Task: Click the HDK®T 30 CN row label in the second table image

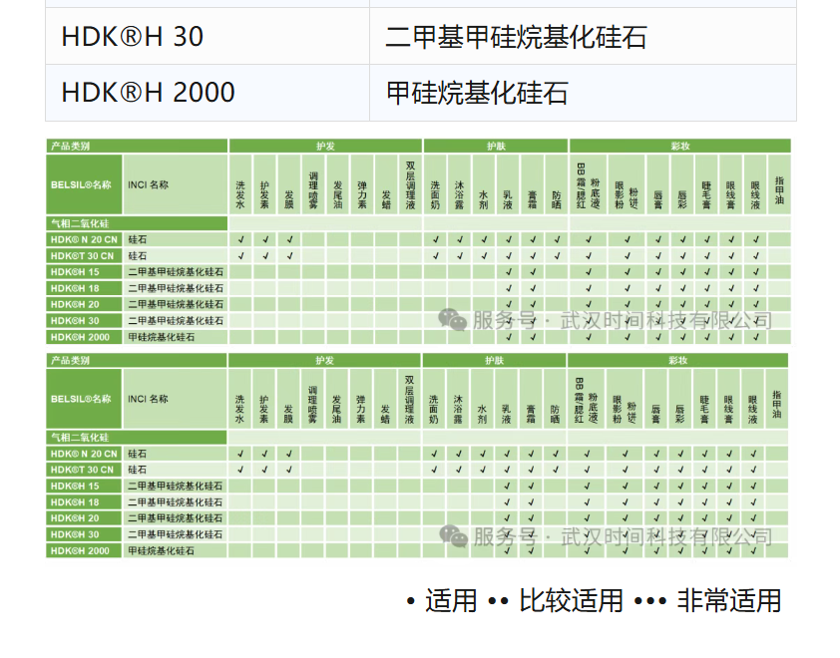Action: pyautogui.click(x=84, y=470)
